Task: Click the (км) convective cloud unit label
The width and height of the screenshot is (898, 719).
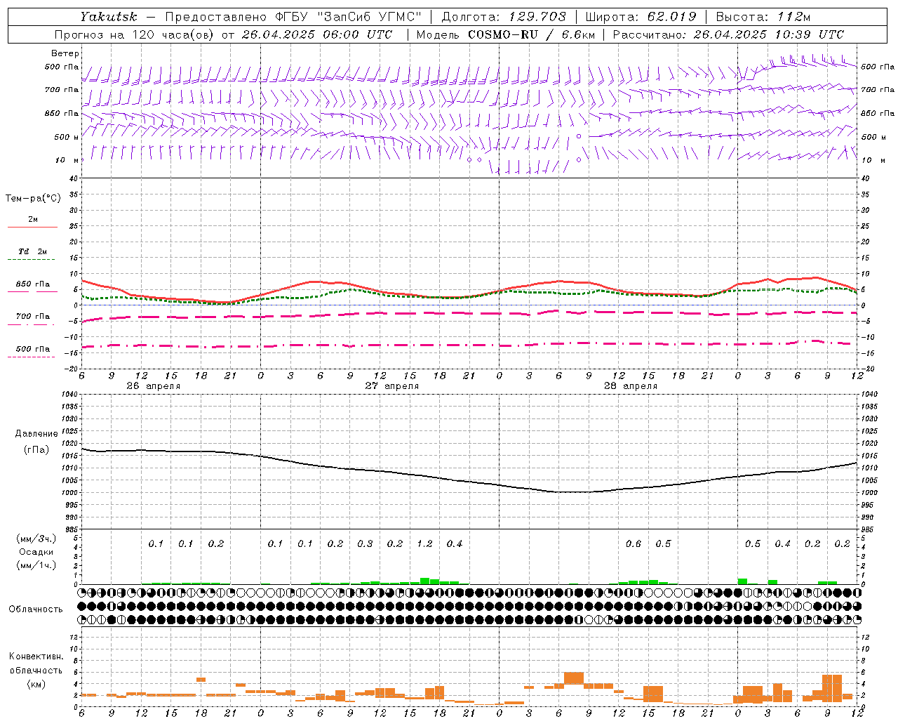Action: (36, 684)
